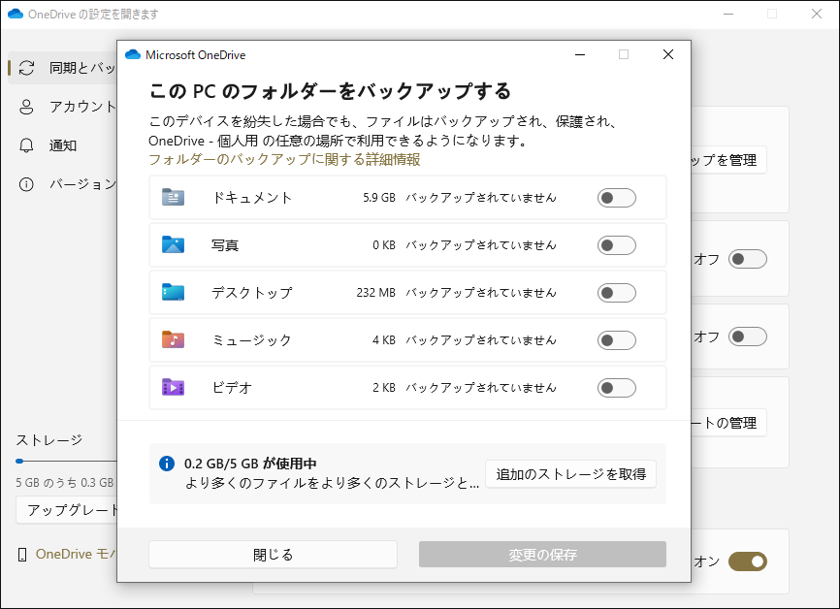Click the ビデオ folder icon
Viewport: 840px width, 609px height.
pyautogui.click(x=173, y=387)
